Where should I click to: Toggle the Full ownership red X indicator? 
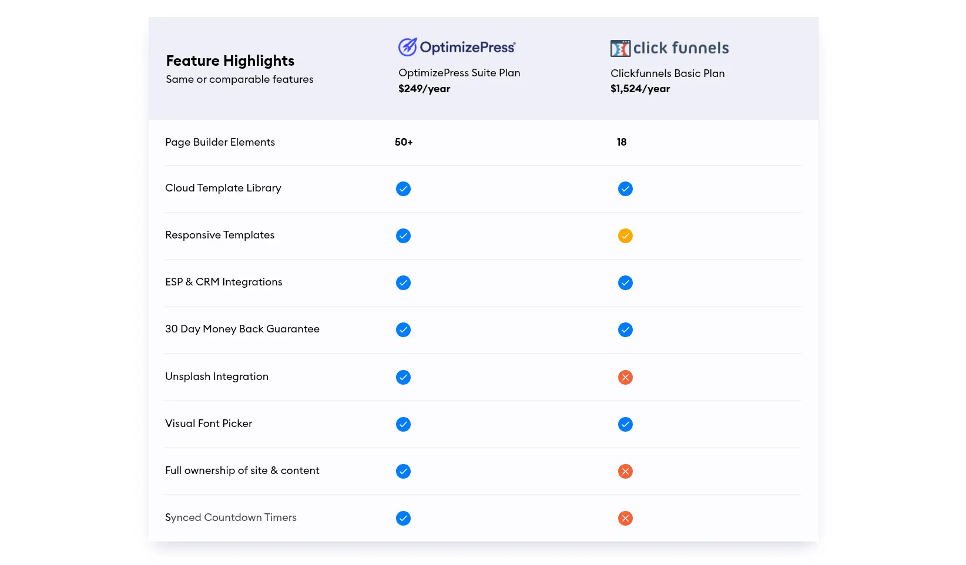[625, 471]
